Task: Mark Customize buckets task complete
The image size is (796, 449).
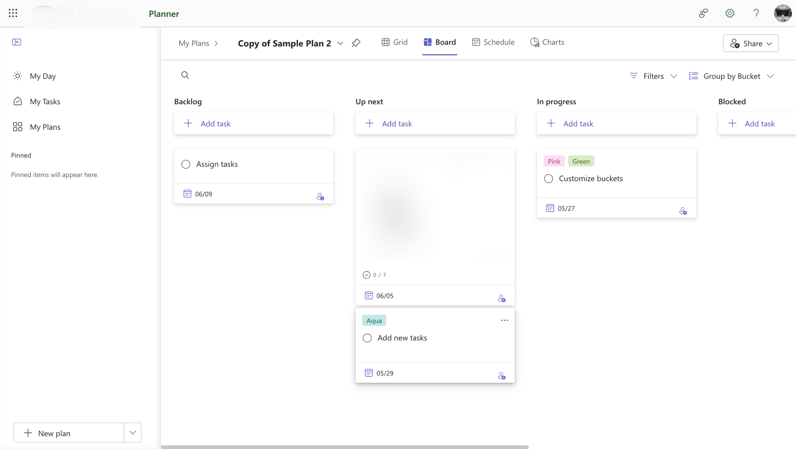Action: pyautogui.click(x=548, y=179)
